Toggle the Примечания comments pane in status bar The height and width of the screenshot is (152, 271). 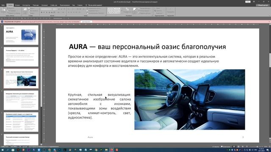(x=226, y=147)
